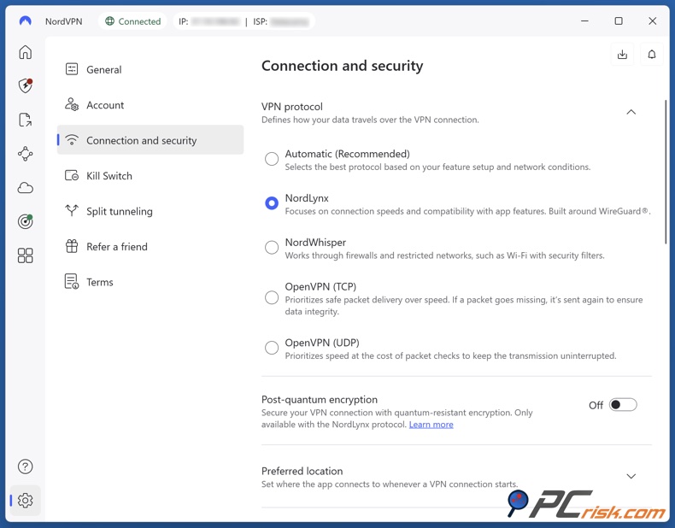Open Meshnet nodes icon in sidebar
The image size is (675, 528).
point(26,154)
